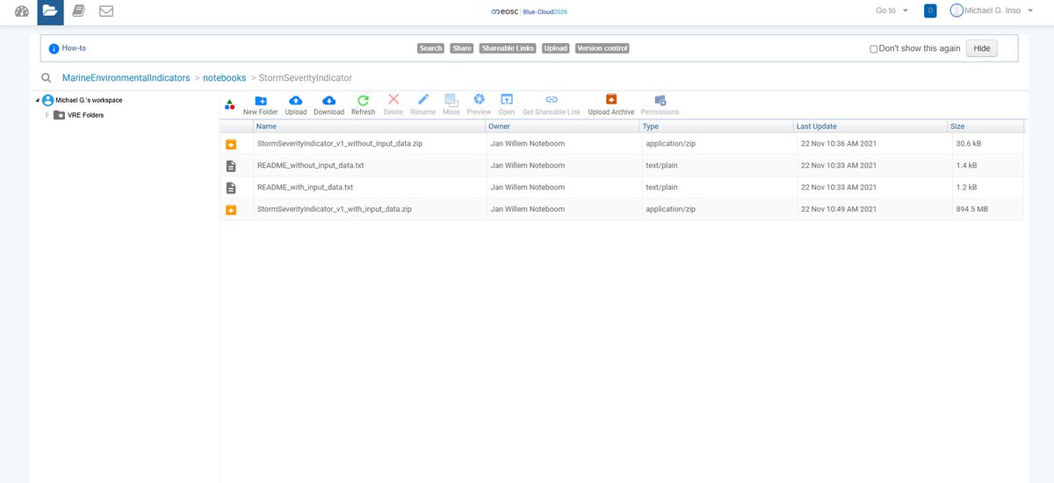The height and width of the screenshot is (483, 1054).
Task: Click the blue notifications counter badge
Action: coord(930,11)
